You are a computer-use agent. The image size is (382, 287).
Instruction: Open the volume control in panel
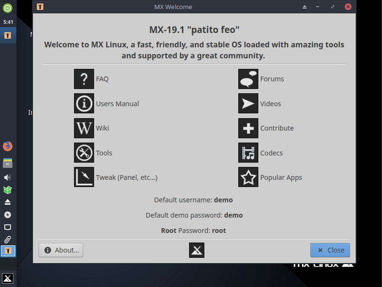(x=8, y=177)
